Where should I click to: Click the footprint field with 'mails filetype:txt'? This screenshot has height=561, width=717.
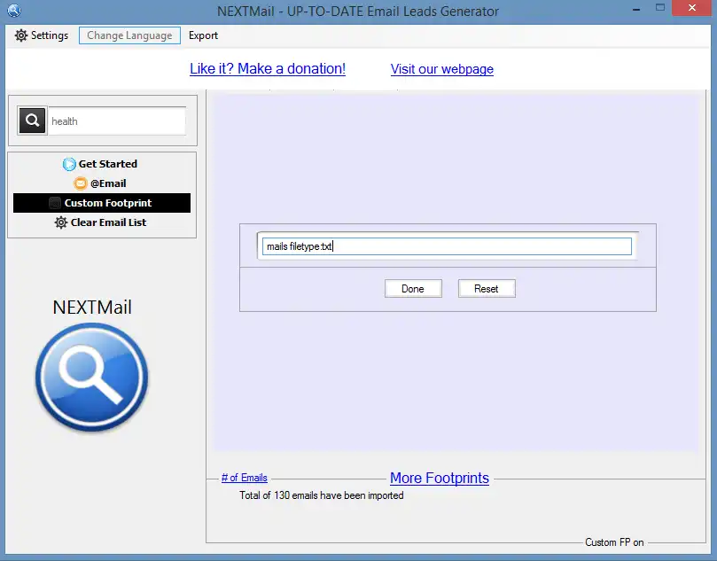447,246
